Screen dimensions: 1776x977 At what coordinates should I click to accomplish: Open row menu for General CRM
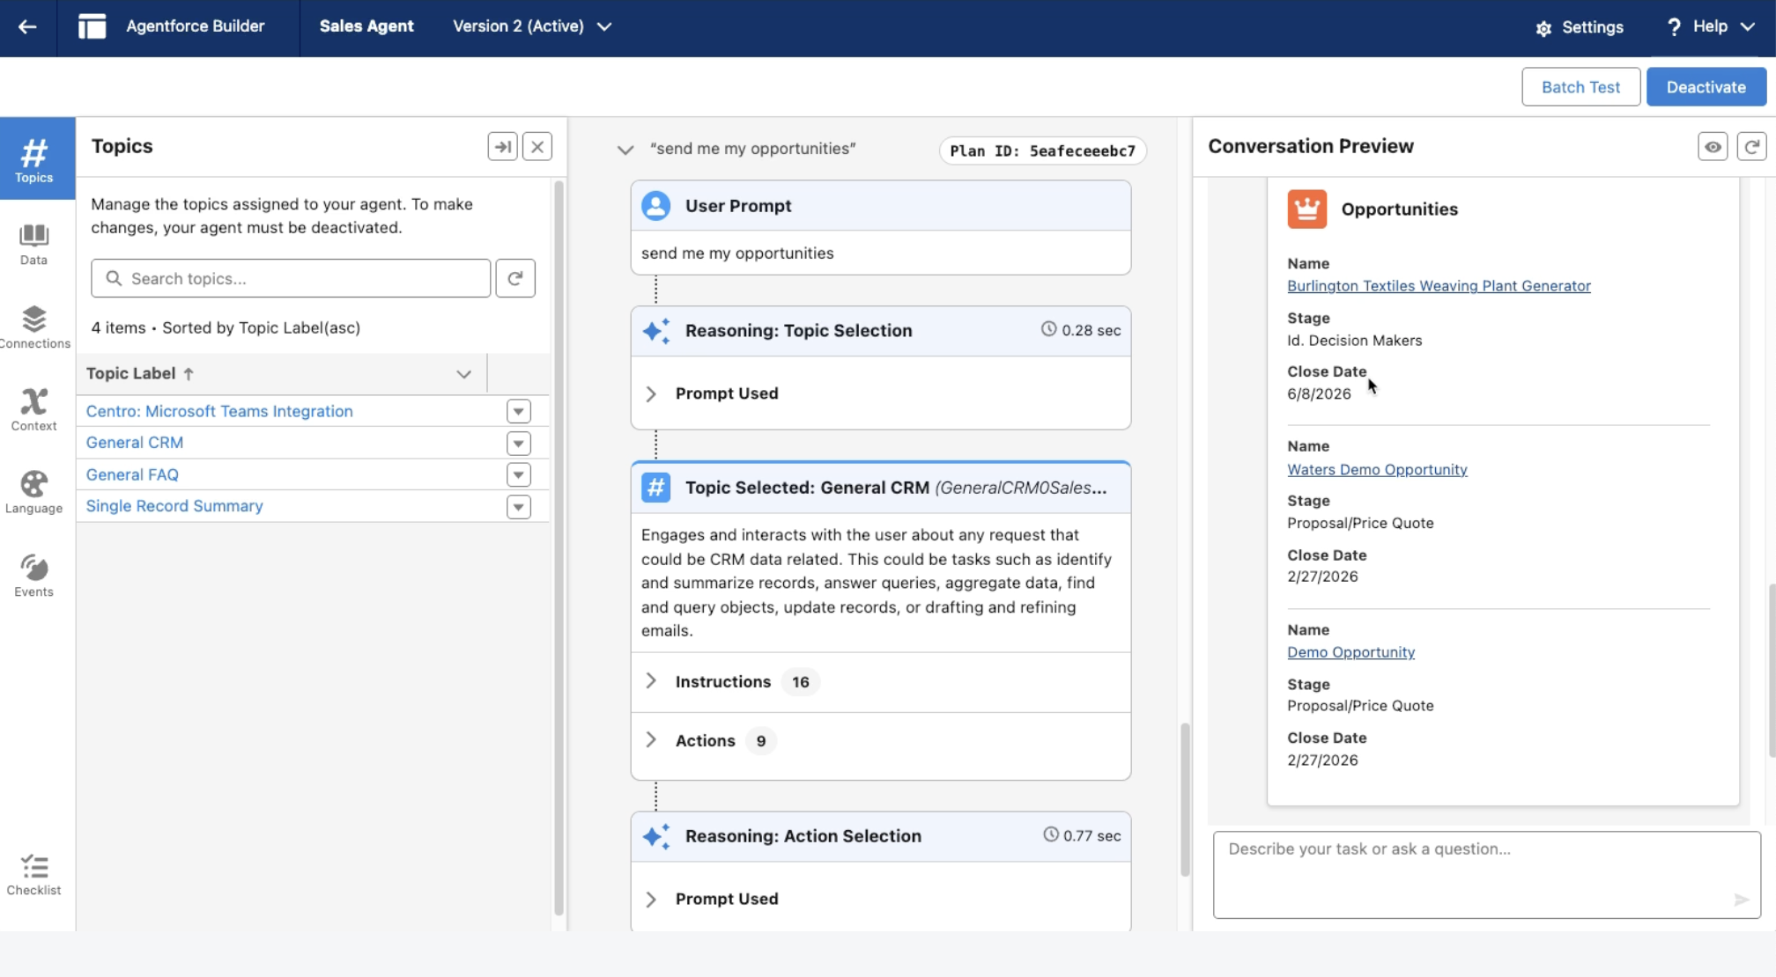(519, 443)
